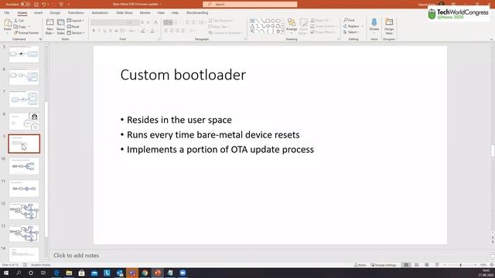Click the bullet 'Resides in the user space'
Image resolution: width=495 pixels, height=278 pixels.
click(x=179, y=120)
